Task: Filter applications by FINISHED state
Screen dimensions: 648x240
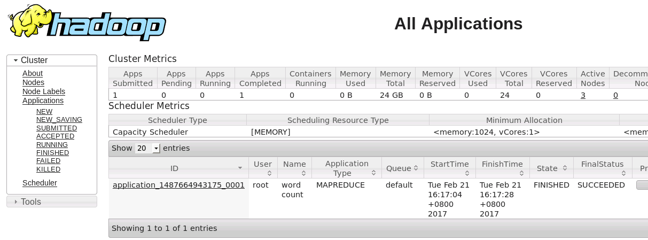Action: (52, 153)
